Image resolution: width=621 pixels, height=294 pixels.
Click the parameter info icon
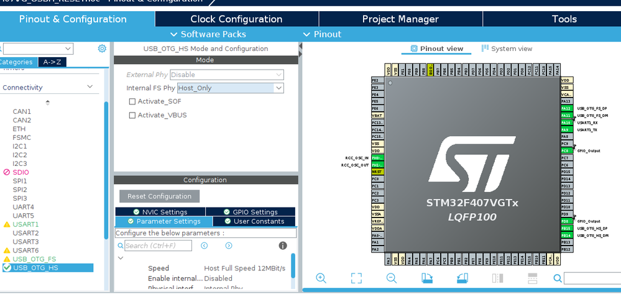tap(283, 246)
